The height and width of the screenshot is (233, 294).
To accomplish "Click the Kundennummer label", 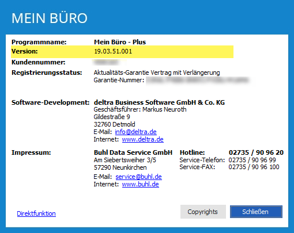I will click(39, 62).
